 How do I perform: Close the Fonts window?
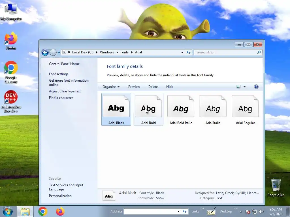(258, 44)
